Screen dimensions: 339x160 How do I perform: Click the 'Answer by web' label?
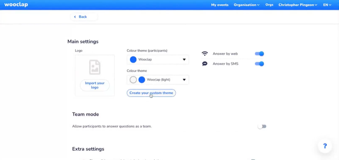point(225,54)
